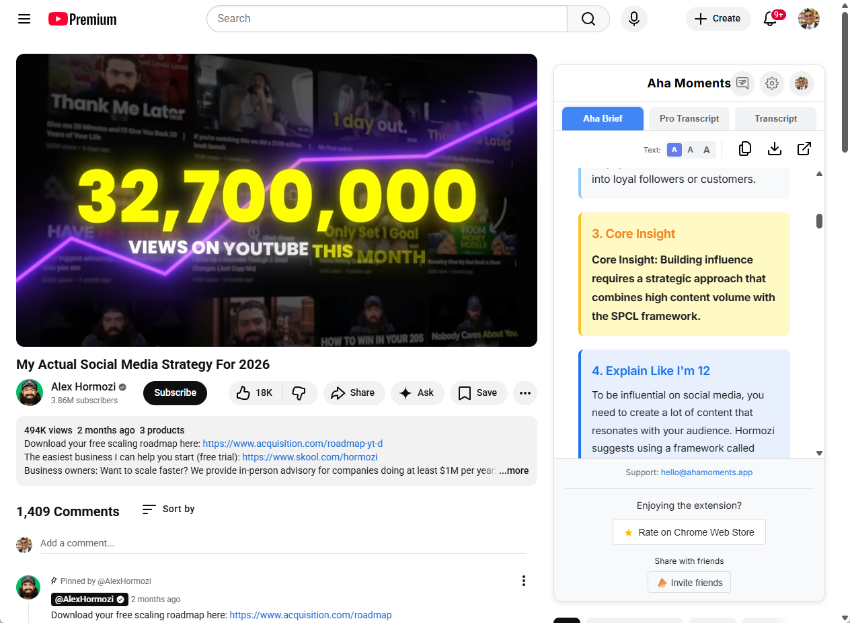This screenshot has height=623, width=850.
Task: Share the video
Action: pyautogui.click(x=354, y=393)
